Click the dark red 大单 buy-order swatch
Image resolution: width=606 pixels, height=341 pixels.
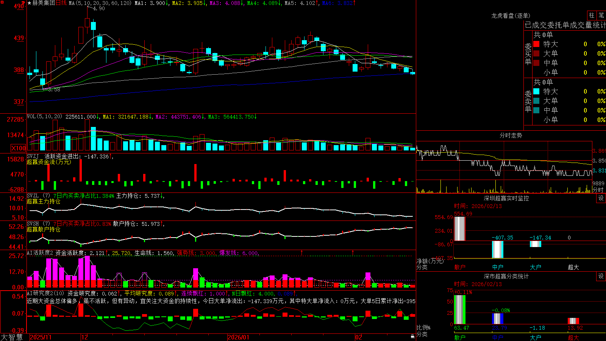click(x=536, y=53)
